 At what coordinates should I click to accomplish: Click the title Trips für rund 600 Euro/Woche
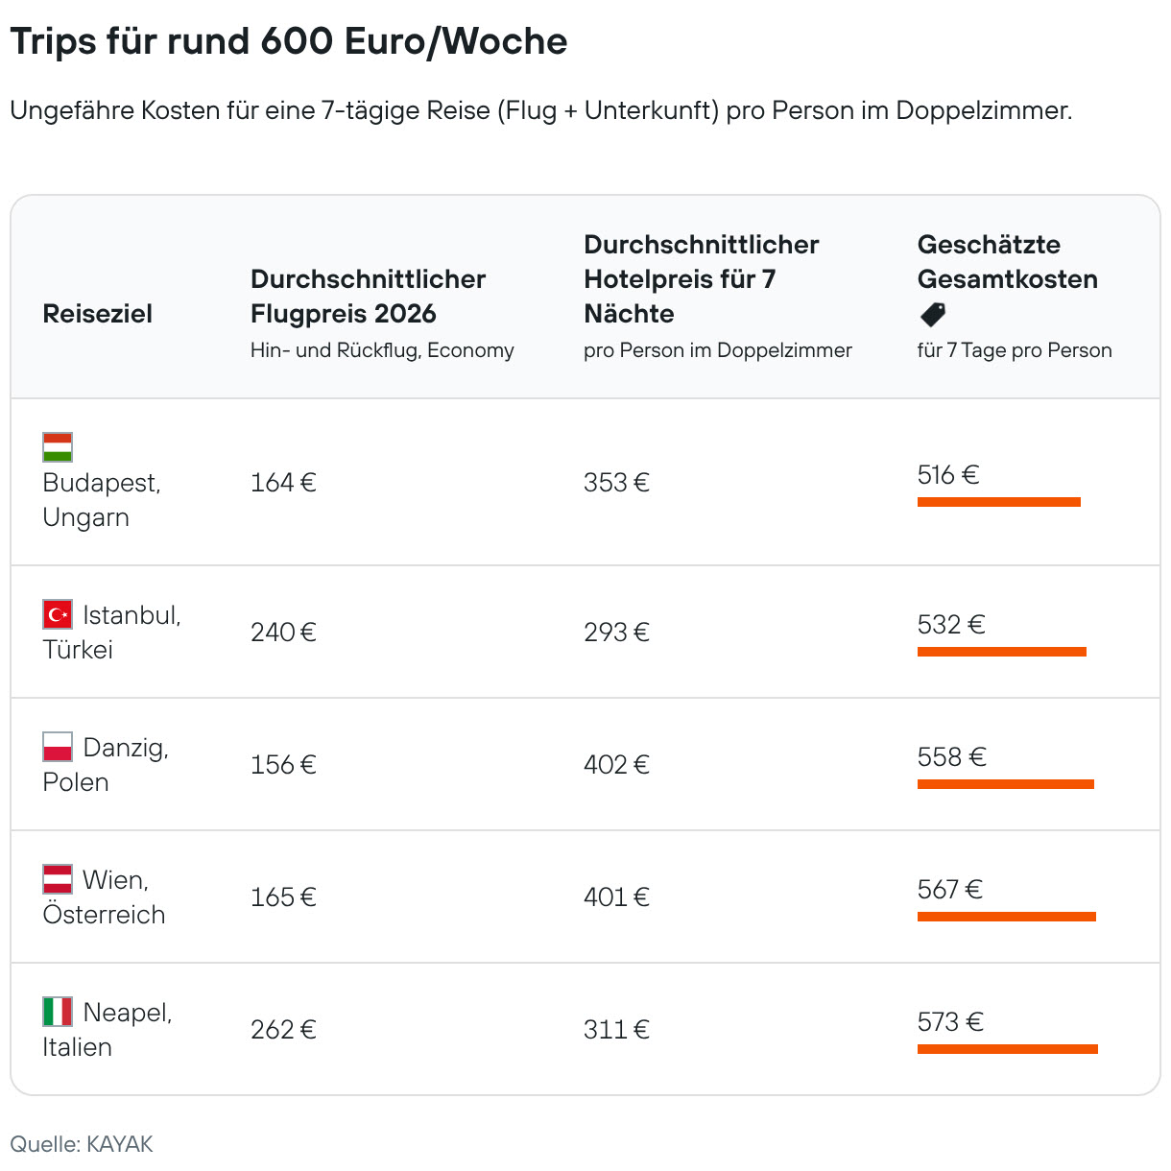tap(289, 41)
